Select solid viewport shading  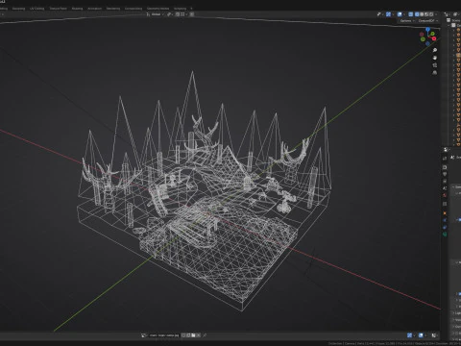click(x=422, y=14)
